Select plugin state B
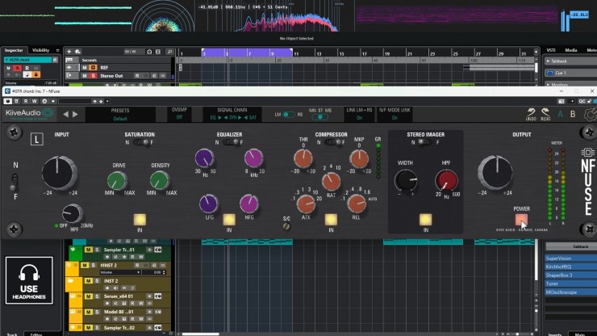 [573, 113]
